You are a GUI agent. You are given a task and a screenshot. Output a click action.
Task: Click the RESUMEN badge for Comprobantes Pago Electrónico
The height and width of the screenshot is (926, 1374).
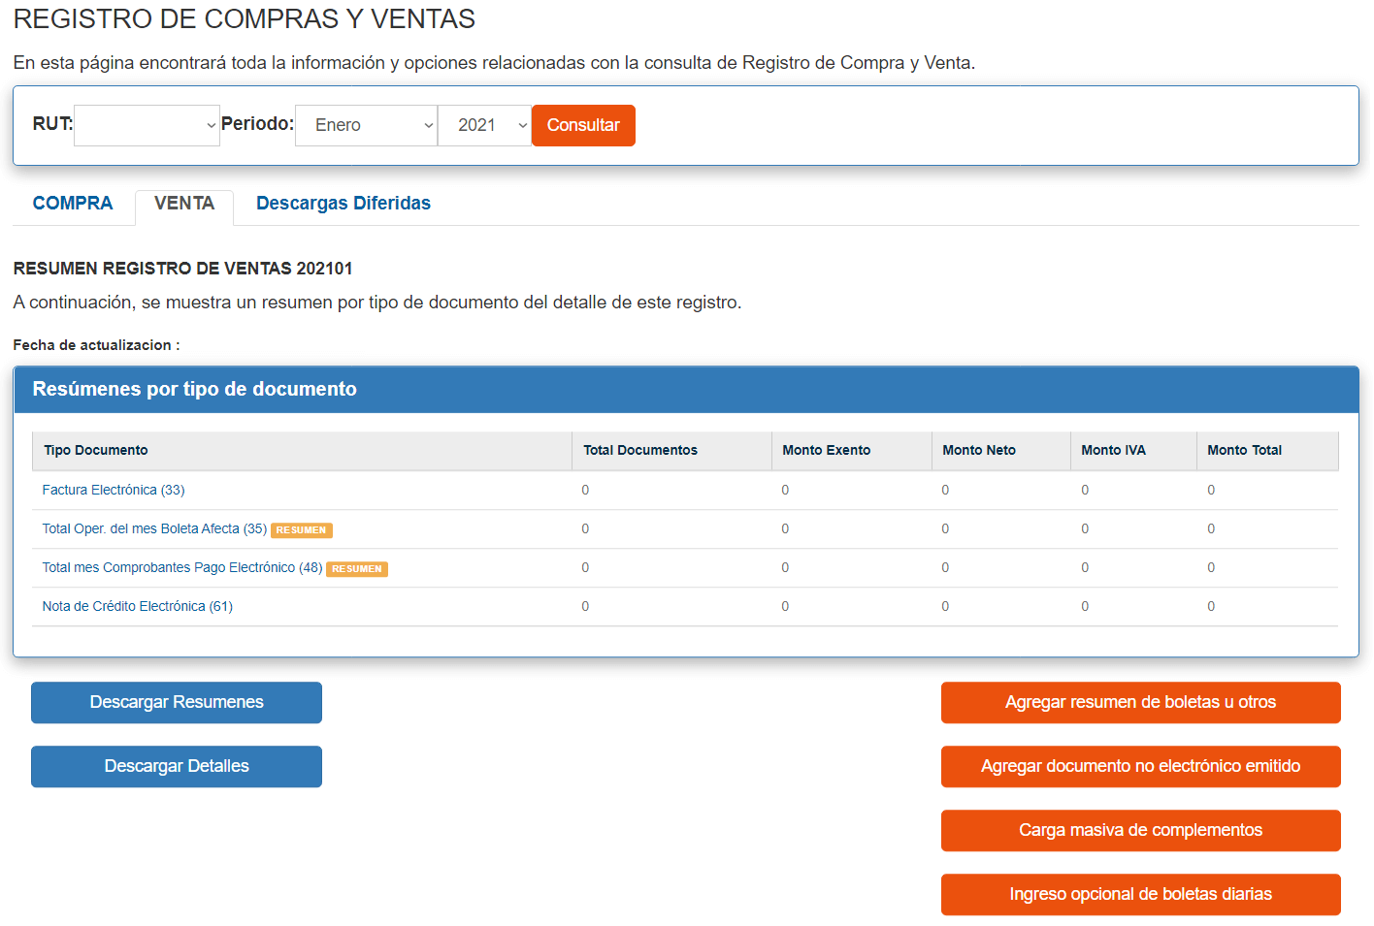click(356, 569)
